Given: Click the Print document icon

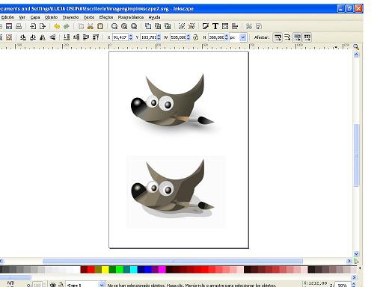Looking at the screenshot, I should point(19,26).
